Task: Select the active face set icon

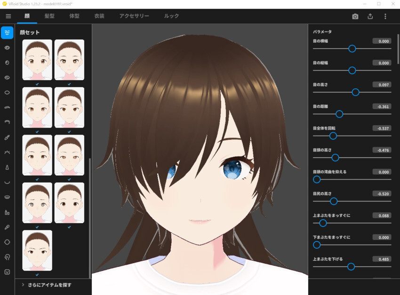Action: pos(7,33)
